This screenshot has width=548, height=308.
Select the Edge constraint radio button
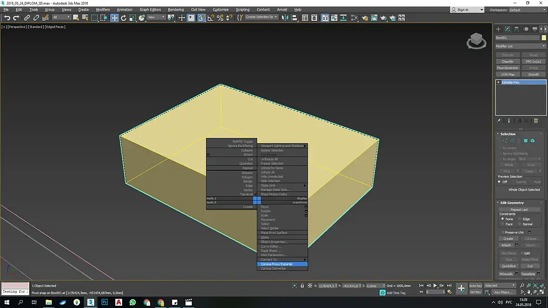(520, 219)
